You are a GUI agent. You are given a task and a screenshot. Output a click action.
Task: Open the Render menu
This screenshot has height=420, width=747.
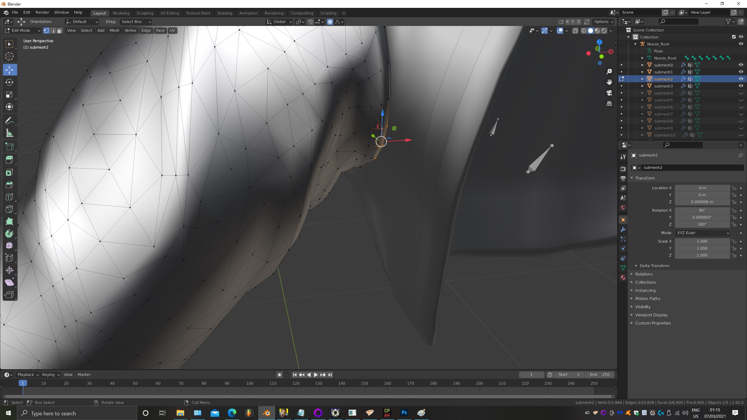point(42,12)
